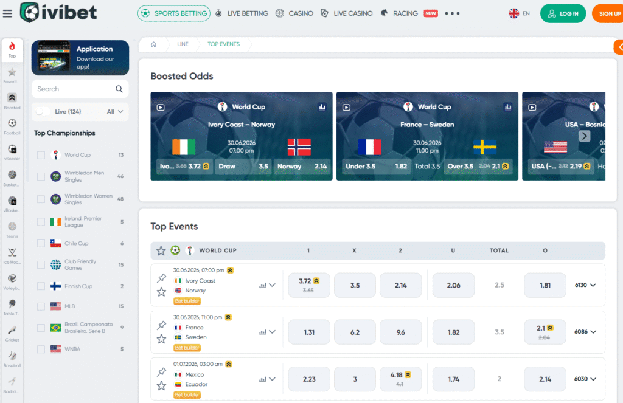Screen dimensions: 623x403
Task: Click the ivibet logo
Action: pos(58,12)
